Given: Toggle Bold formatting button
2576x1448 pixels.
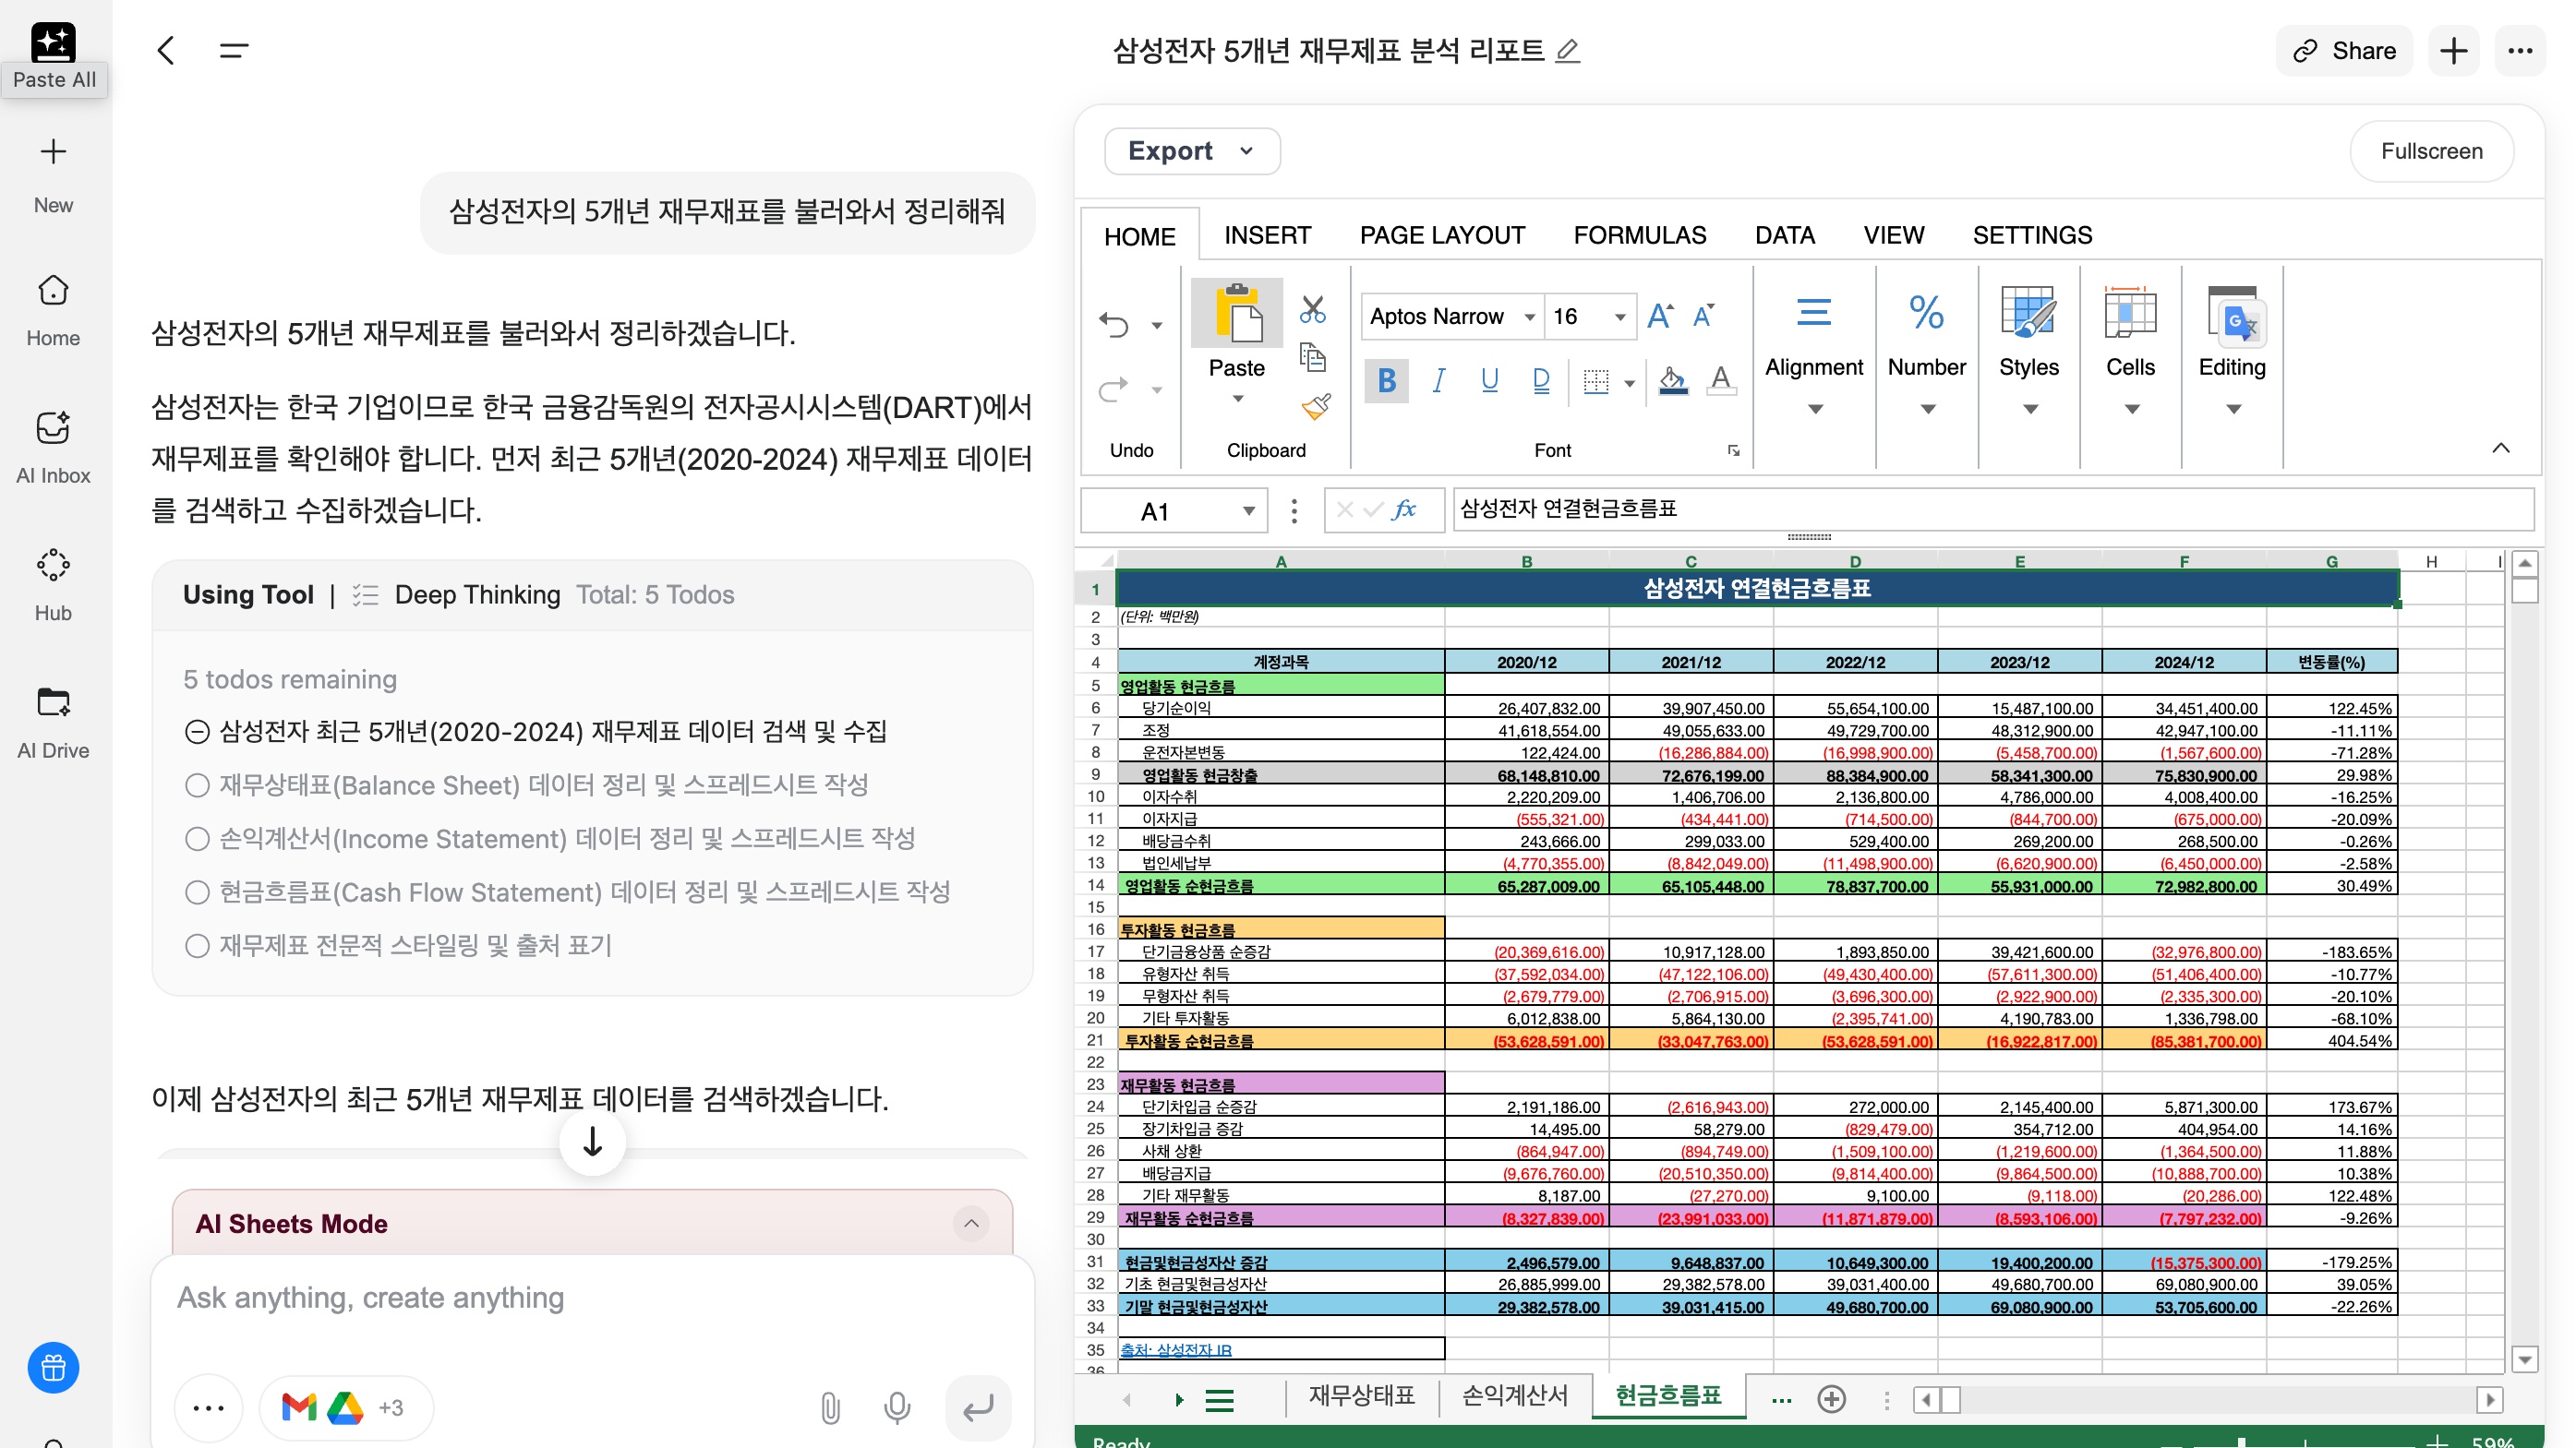Looking at the screenshot, I should click(x=1386, y=379).
